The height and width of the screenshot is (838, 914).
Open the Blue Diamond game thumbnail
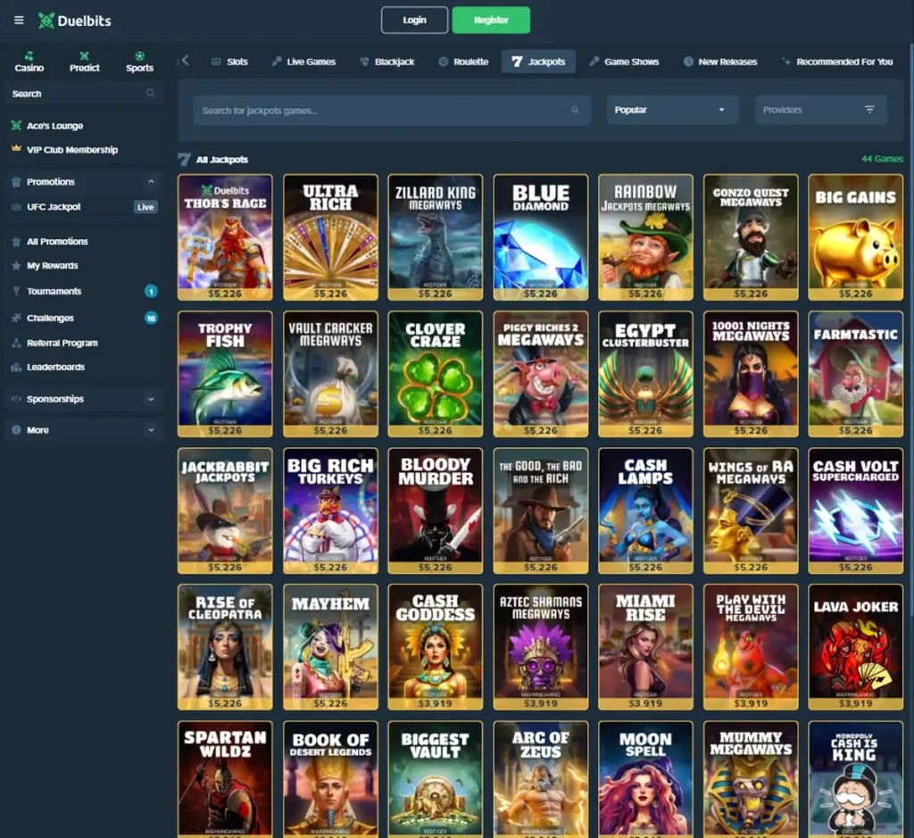pos(540,236)
